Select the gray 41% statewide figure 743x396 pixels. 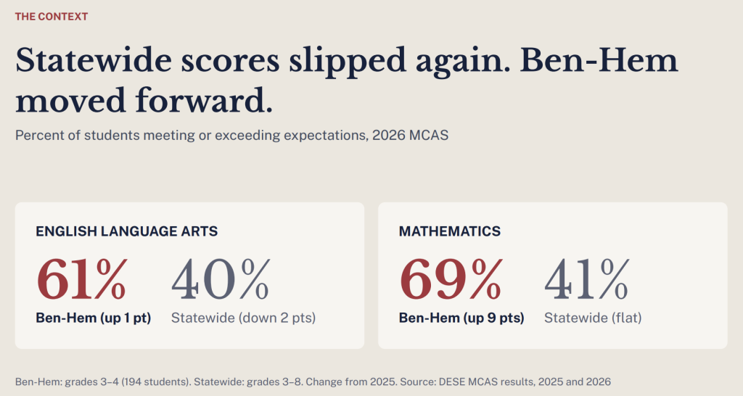click(x=586, y=280)
